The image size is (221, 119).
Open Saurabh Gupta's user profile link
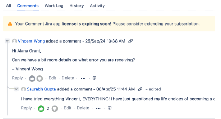point(41,89)
